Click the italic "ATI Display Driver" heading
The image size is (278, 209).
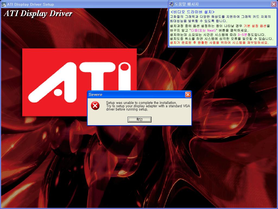click(x=38, y=14)
